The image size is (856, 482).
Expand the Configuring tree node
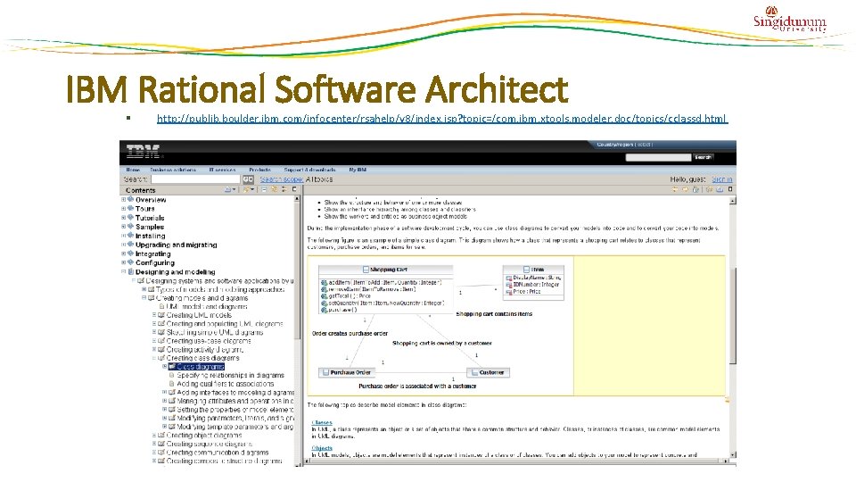(123, 262)
